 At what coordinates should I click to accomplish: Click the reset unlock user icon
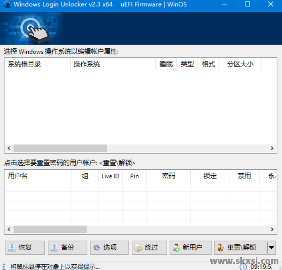220,247
